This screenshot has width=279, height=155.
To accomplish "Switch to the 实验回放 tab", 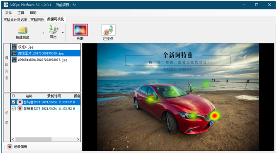I will tap(37, 19).
